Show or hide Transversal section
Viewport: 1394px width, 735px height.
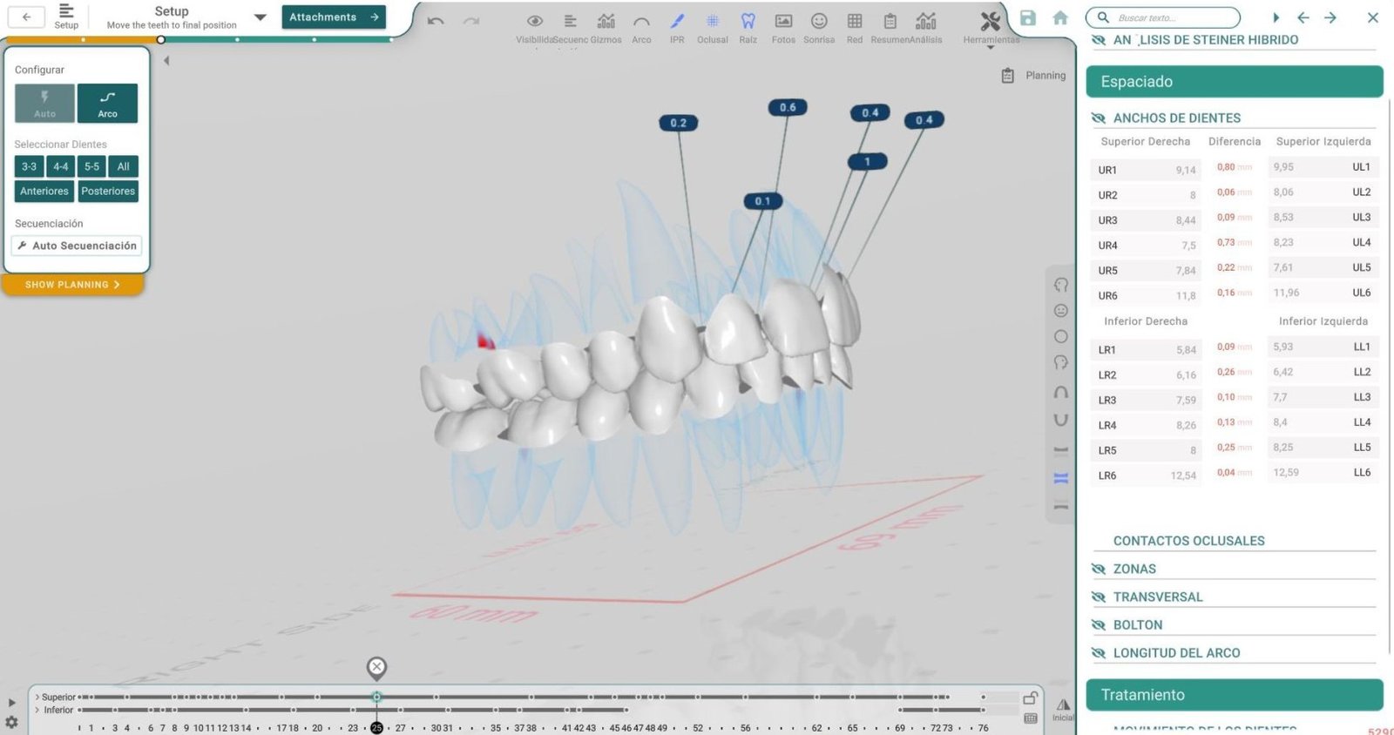(1099, 597)
